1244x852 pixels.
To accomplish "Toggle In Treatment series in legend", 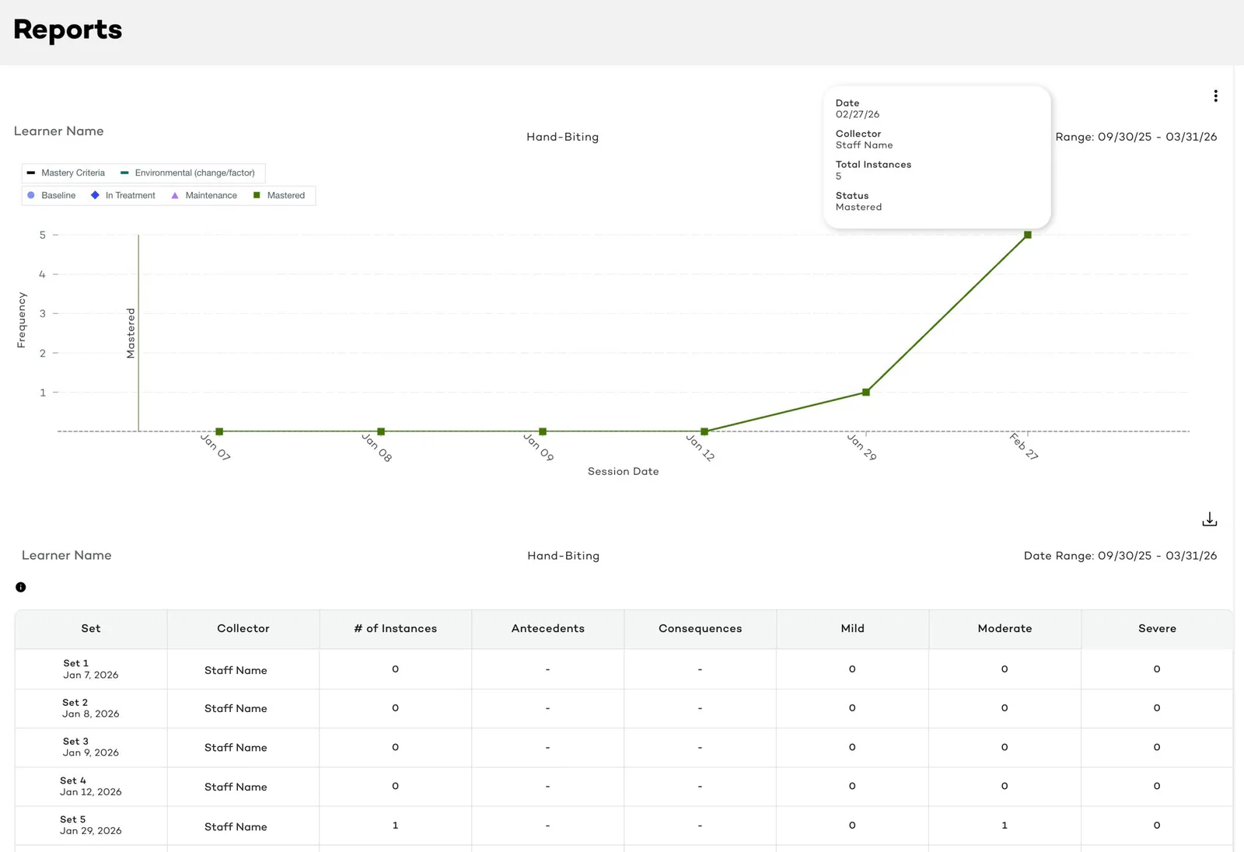I will tap(123, 195).
